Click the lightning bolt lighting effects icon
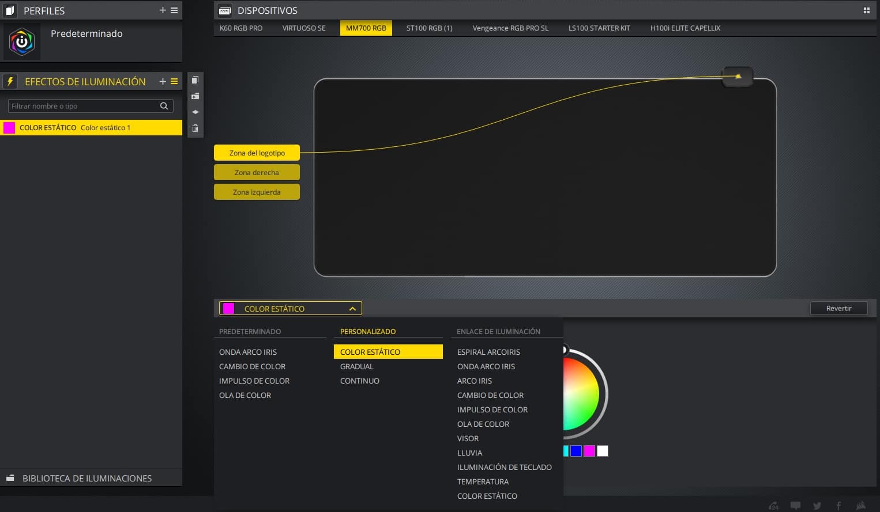880x512 pixels. [10, 81]
